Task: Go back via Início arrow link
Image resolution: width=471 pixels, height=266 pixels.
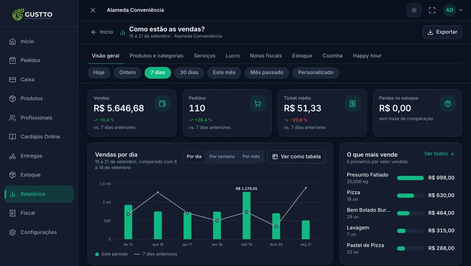Action: 102,32
